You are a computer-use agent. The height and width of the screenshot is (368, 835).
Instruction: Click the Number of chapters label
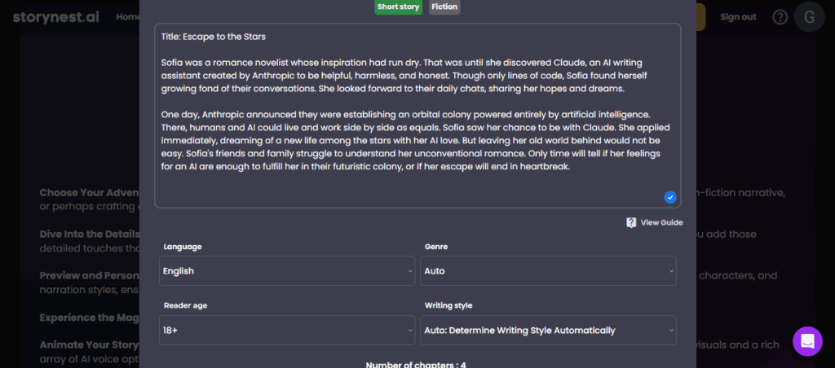417,363
